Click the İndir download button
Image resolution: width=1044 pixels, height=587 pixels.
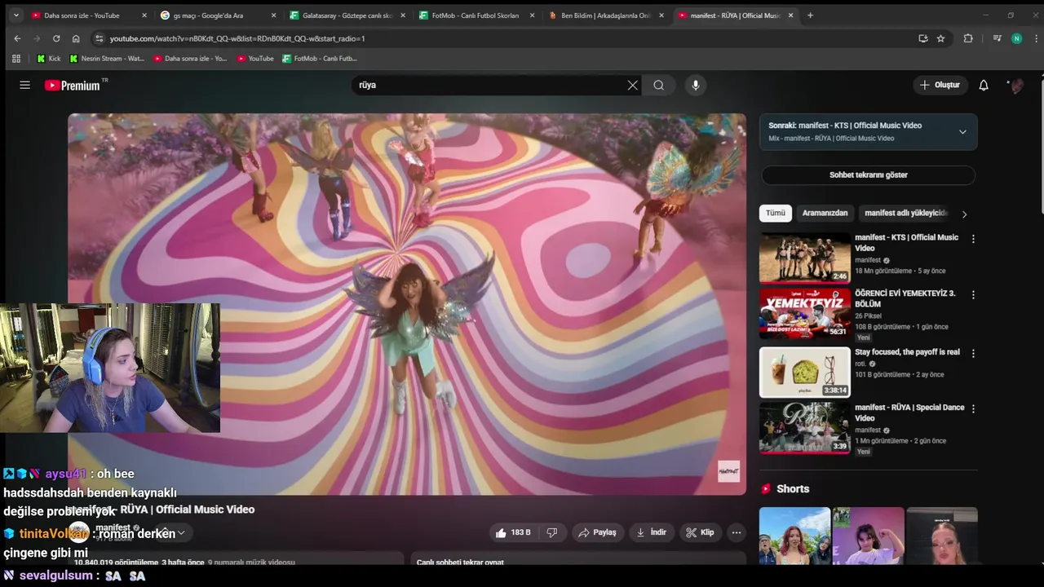[651, 532]
